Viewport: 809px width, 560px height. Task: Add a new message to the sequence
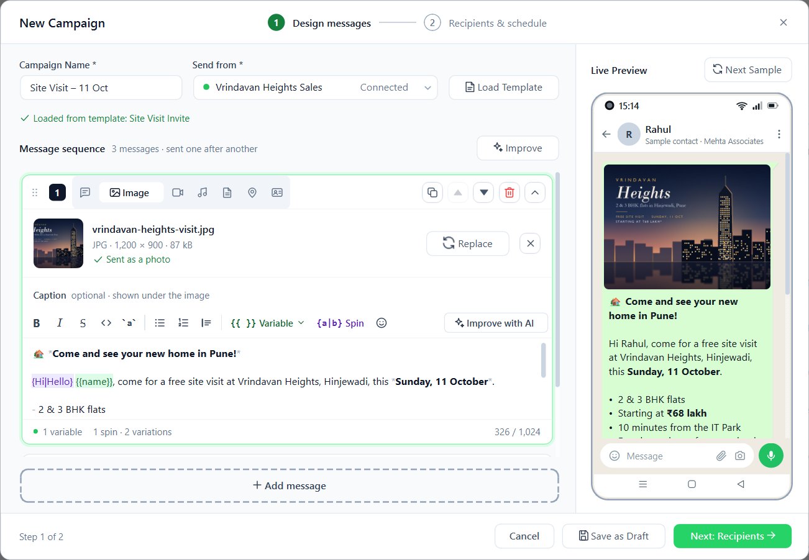290,485
